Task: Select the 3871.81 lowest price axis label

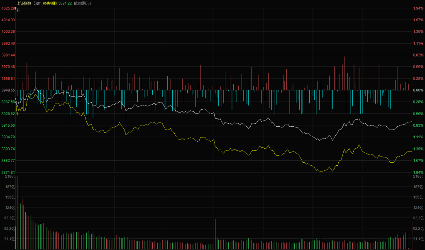Action: (x=8, y=172)
